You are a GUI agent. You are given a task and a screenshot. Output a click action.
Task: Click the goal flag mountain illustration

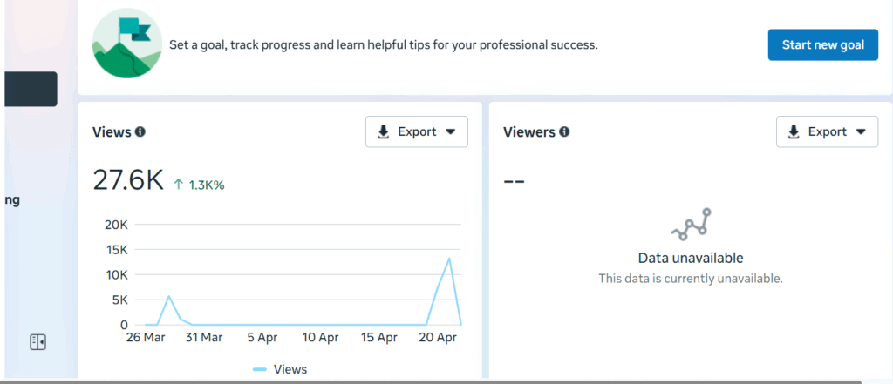[x=126, y=45]
